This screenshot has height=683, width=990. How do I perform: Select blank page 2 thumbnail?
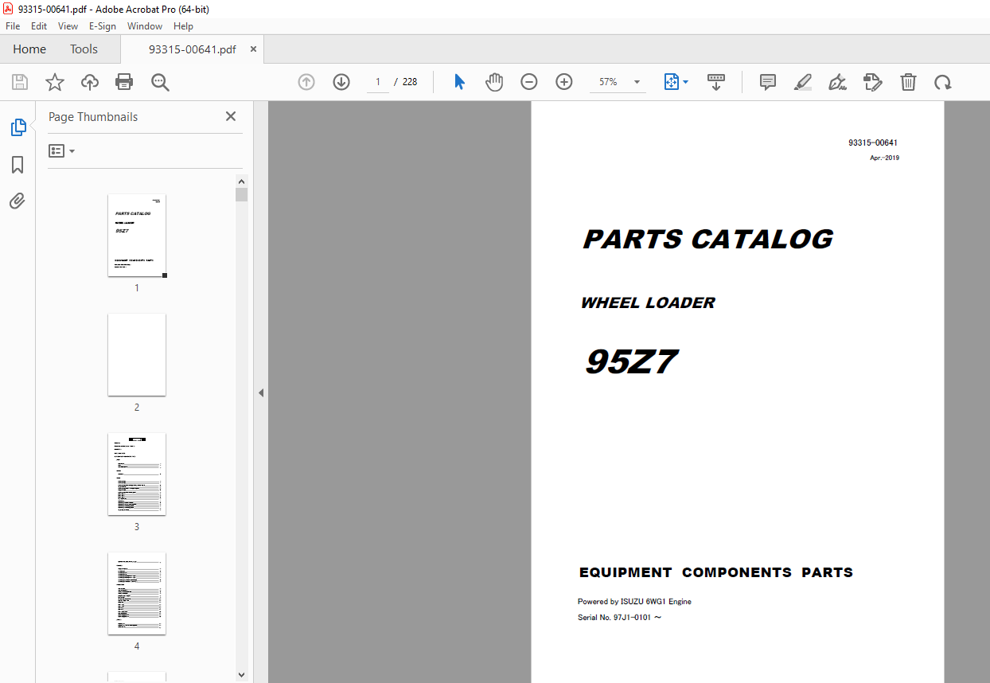tap(137, 355)
